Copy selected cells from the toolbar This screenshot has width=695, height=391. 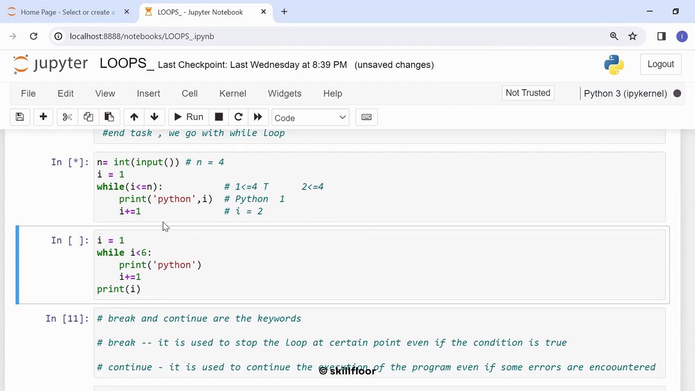[88, 117]
